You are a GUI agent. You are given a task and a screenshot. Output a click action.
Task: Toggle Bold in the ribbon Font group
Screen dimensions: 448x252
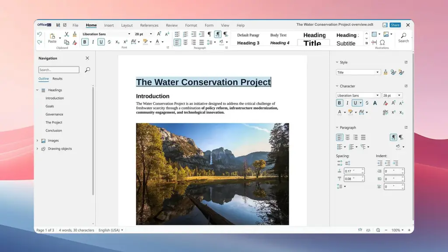coord(85,42)
